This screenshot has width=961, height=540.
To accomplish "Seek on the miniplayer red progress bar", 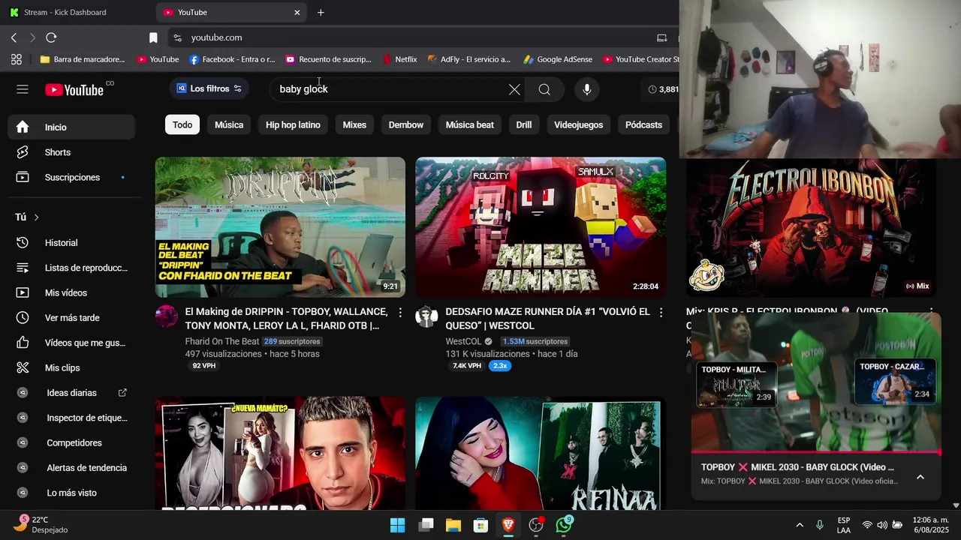I will [x=815, y=453].
